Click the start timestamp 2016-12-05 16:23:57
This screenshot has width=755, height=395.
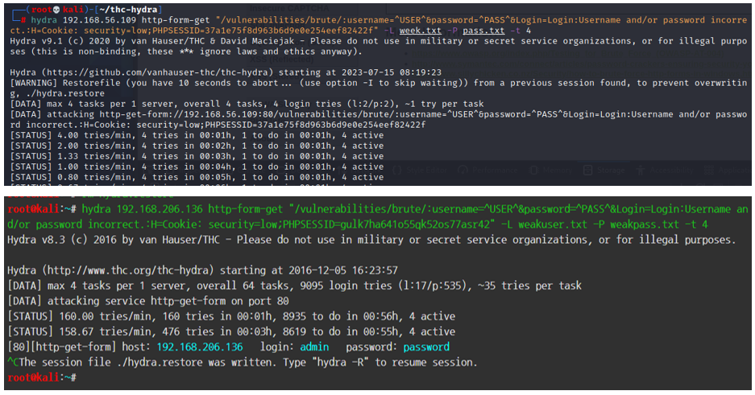(343, 270)
